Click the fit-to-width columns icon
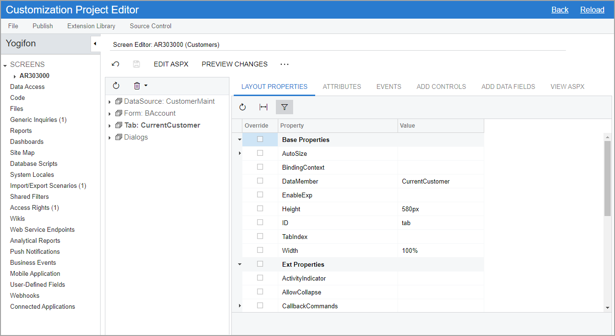The image size is (615, 336). point(263,107)
